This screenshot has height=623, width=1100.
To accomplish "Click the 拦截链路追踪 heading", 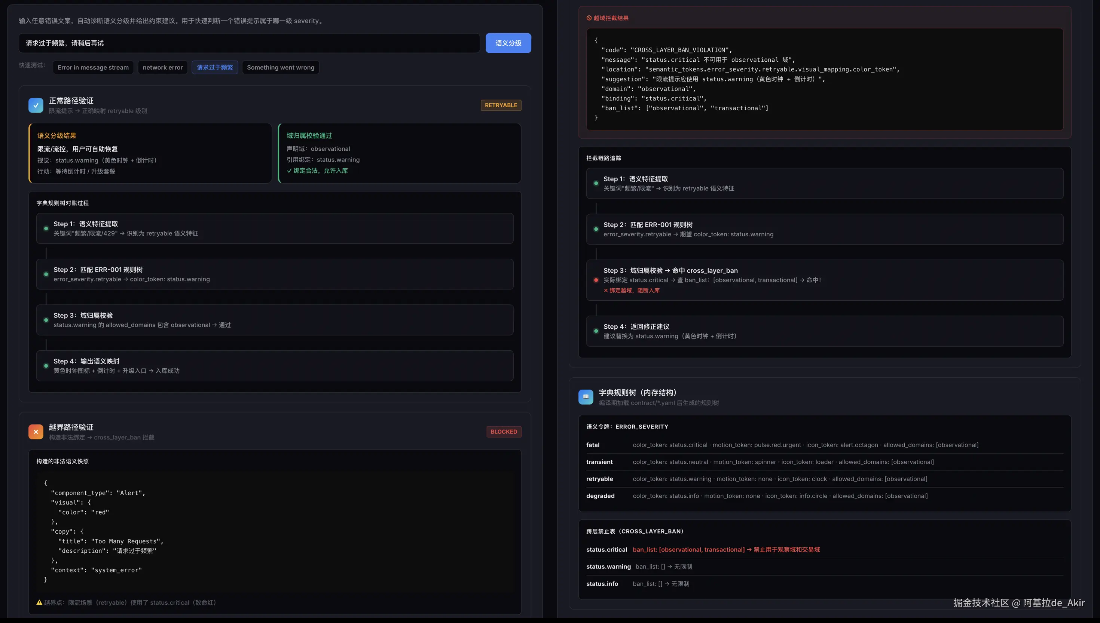I will pos(604,158).
